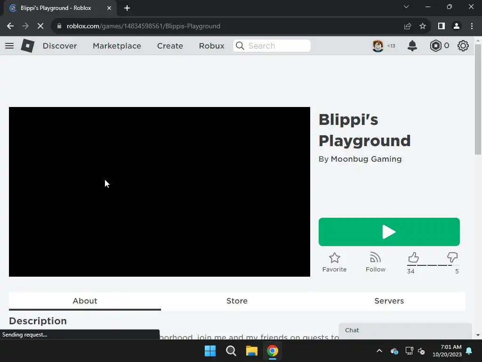Dislike the game with thumbs down
Screen dimensions: 482x362
coord(452,257)
